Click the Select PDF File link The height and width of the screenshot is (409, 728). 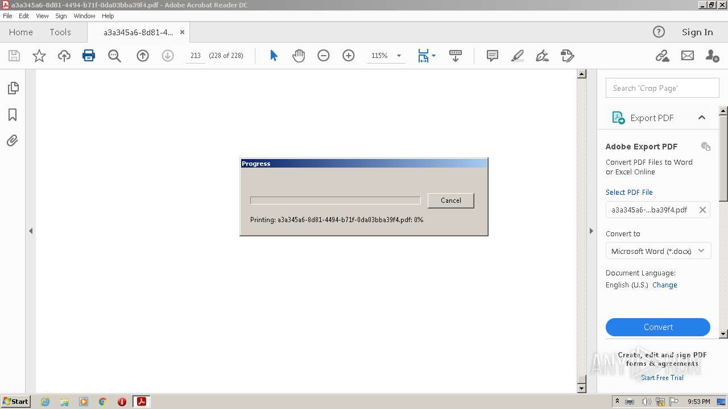point(629,192)
